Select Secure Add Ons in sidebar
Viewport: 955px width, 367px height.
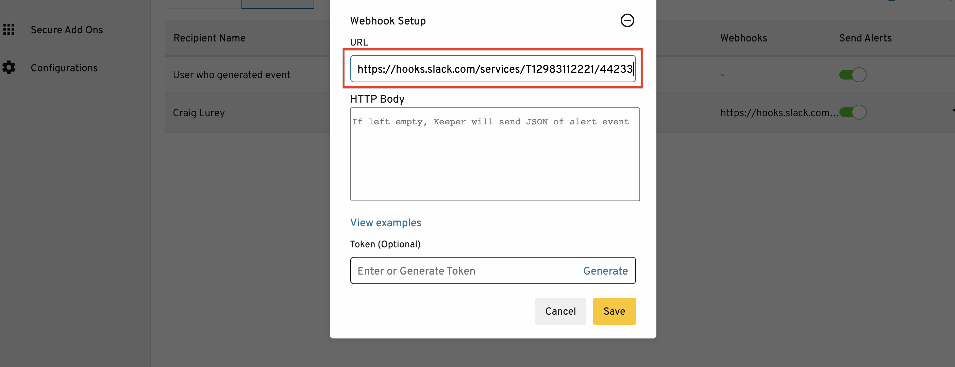pos(67,30)
